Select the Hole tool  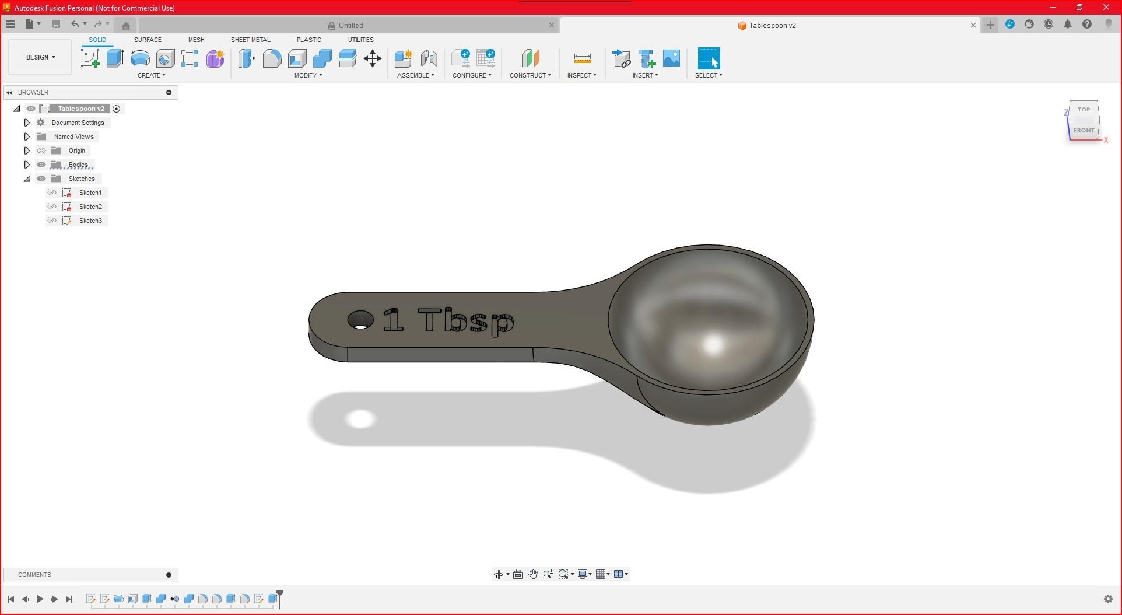pos(165,58)
